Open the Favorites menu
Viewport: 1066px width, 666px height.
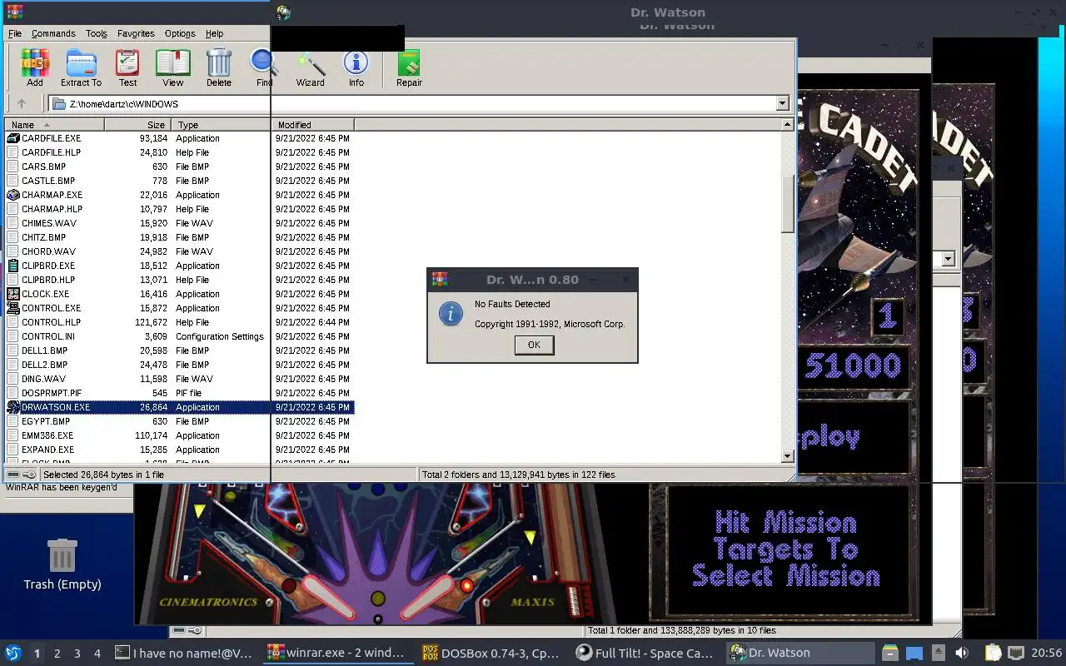(136, 33)
